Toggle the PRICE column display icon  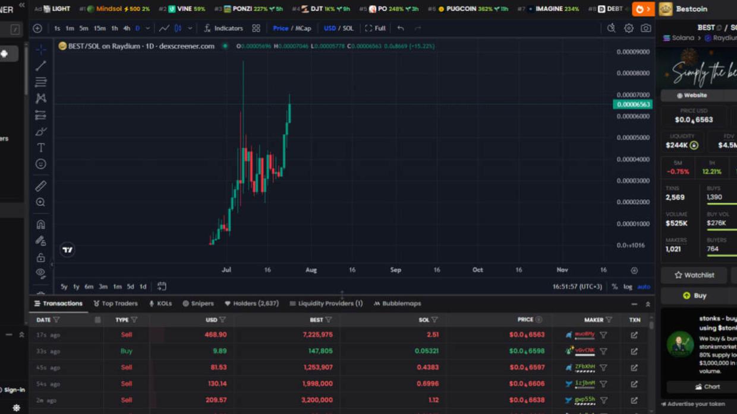tap(538, 320)
